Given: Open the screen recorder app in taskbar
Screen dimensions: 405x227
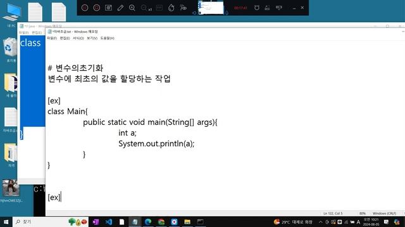Looking at the screenshot, I should (x=175, y=222).
